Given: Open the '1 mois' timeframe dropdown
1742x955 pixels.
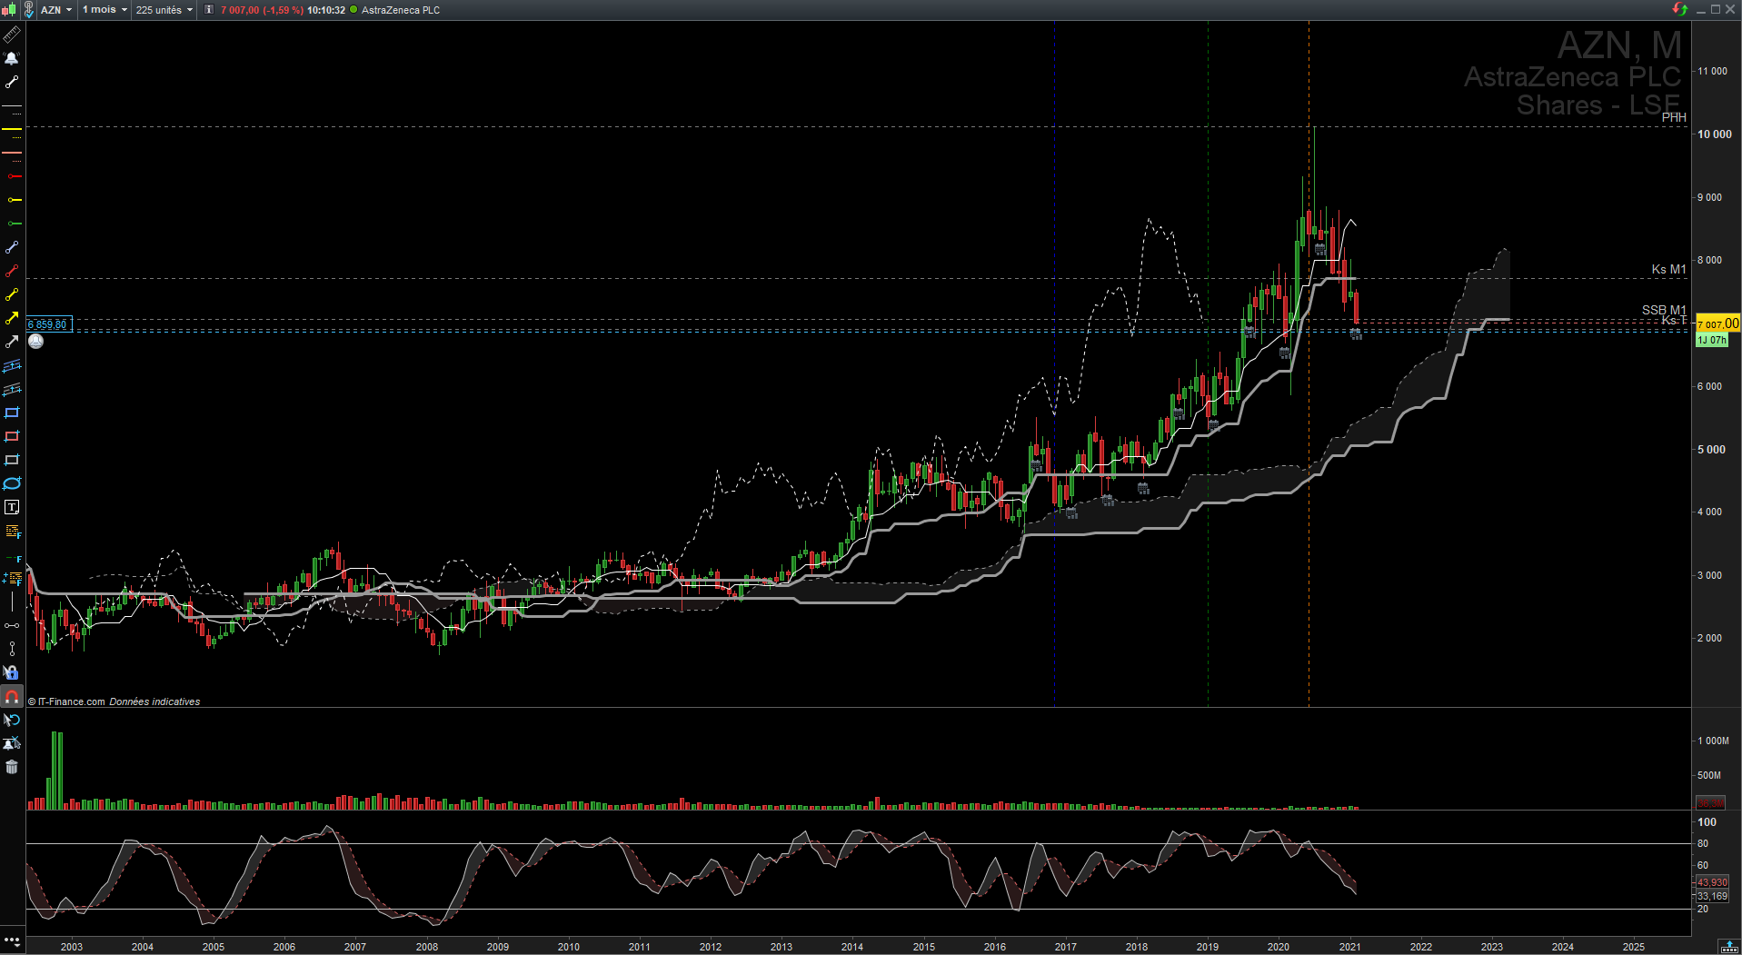Looking at the screenshot, I should [105, 9].
